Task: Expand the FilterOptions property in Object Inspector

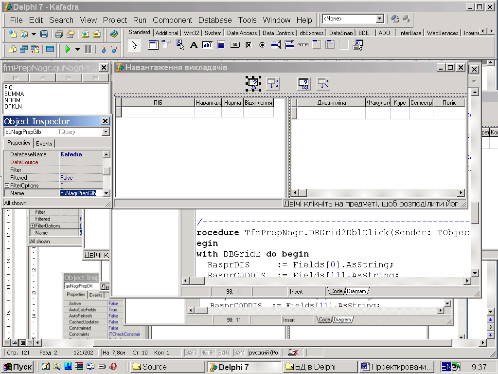Action: pos(7,185)
